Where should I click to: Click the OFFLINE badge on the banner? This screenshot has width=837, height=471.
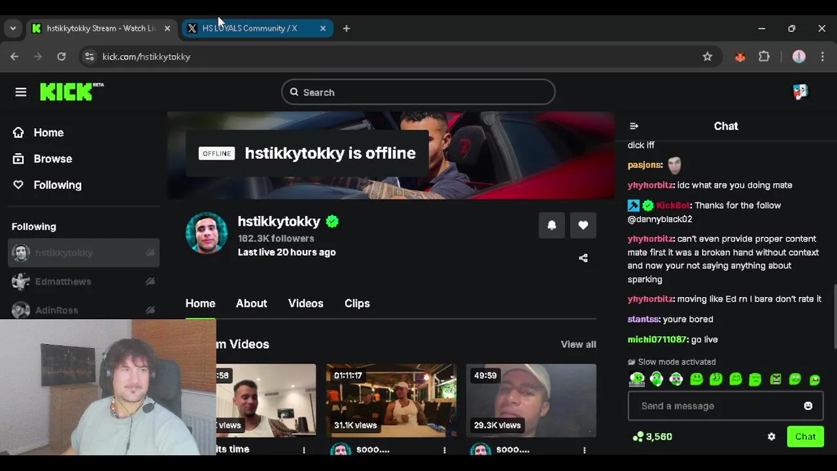pos(216,153)
